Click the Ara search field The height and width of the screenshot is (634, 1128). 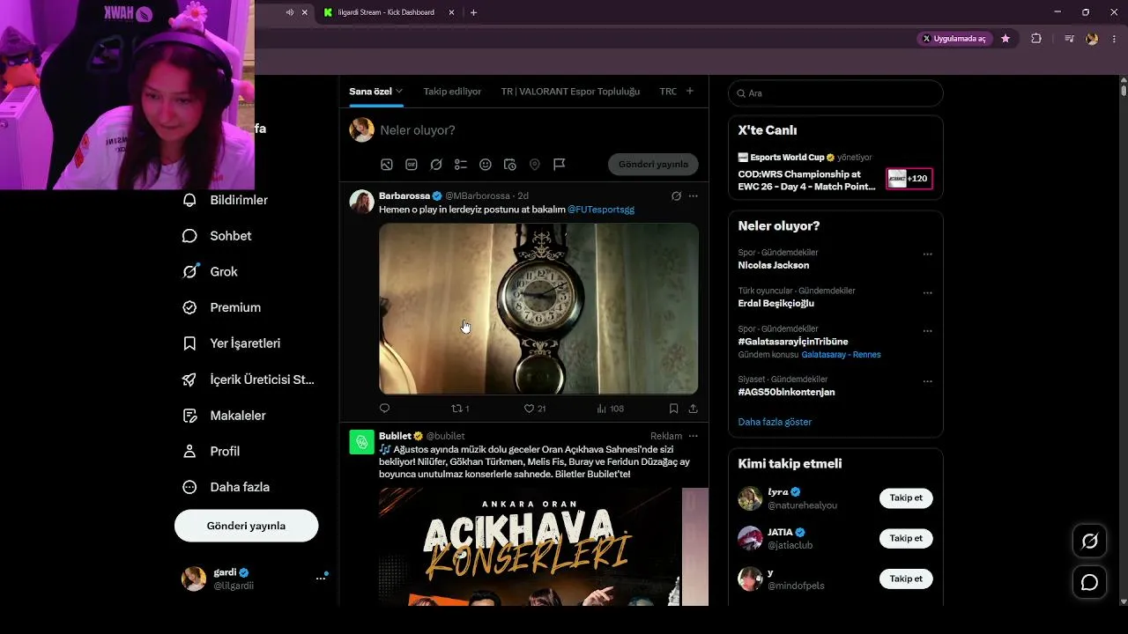pyautogui.click(x=835, y=93)
